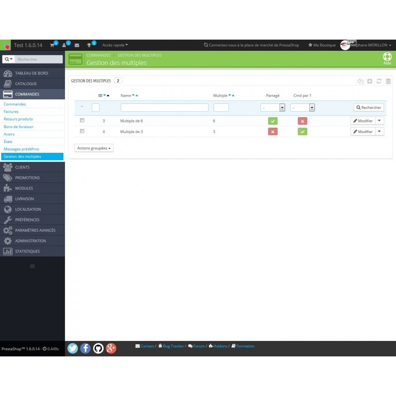This screenshot has width=396, height=396.
Task: Click the ID filter input field
Action: [96, 108]
